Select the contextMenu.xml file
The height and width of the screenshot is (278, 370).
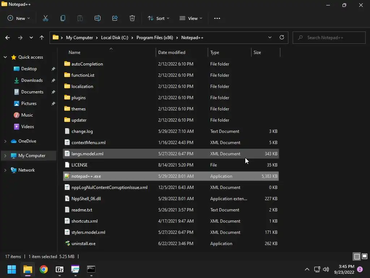tap(171, 143)
